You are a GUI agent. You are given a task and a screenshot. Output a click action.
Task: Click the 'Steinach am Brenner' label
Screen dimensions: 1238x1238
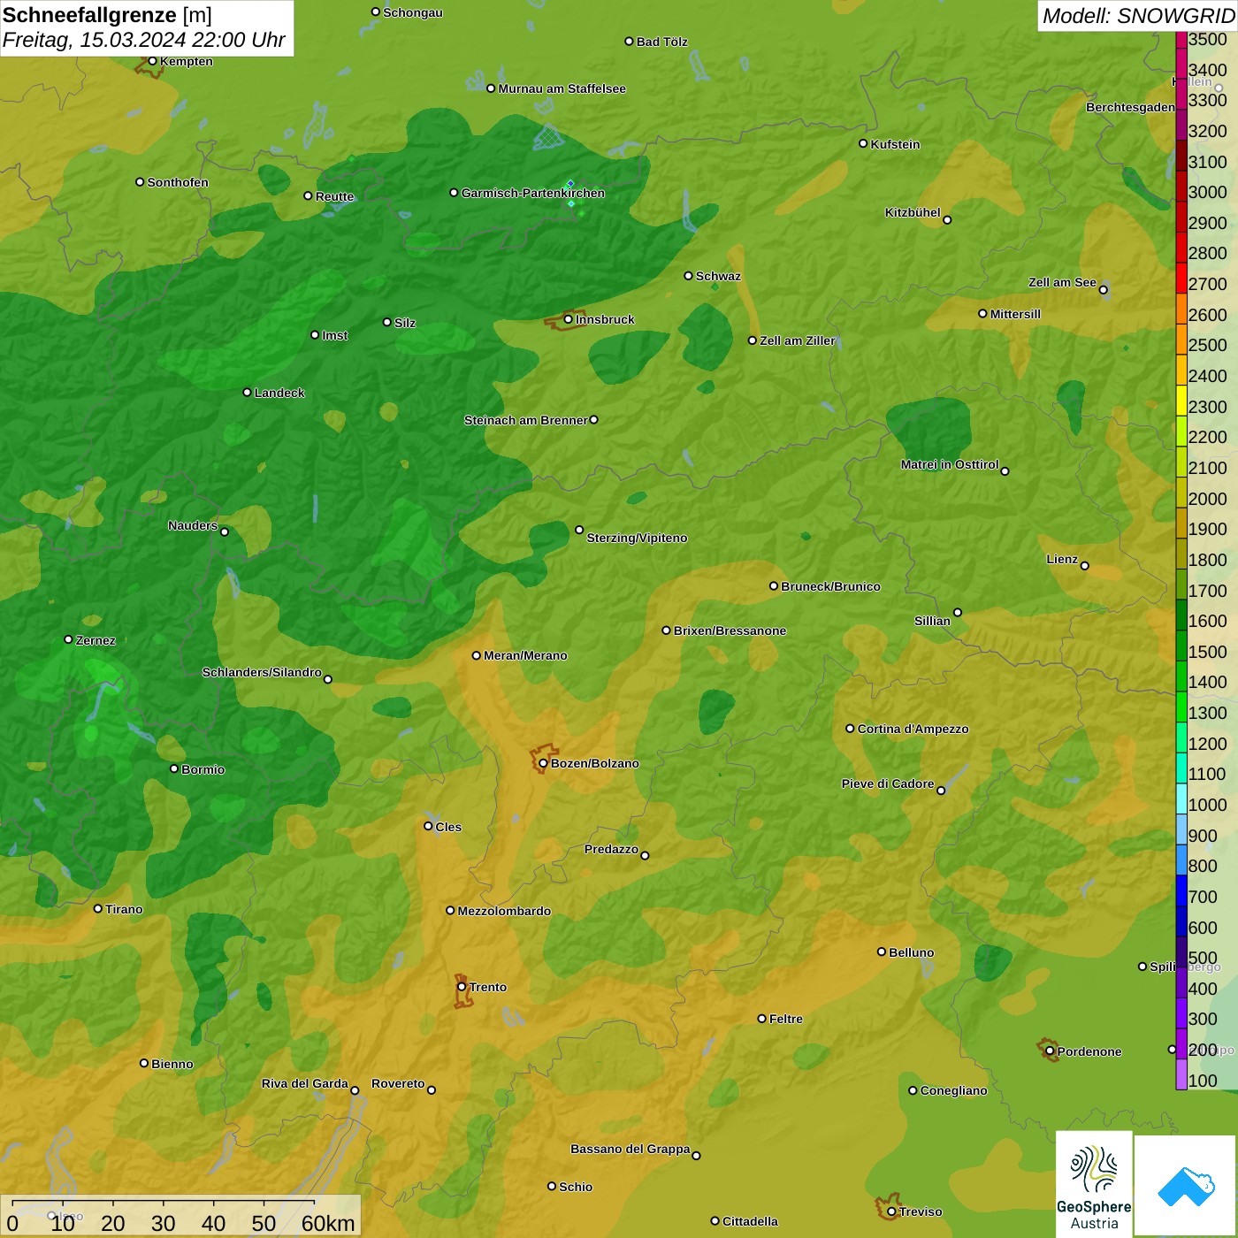[x=525, y=420]
